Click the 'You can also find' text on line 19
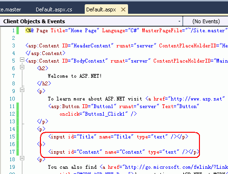The height and width of the screenshot is (174, 228). coord(72,167)
